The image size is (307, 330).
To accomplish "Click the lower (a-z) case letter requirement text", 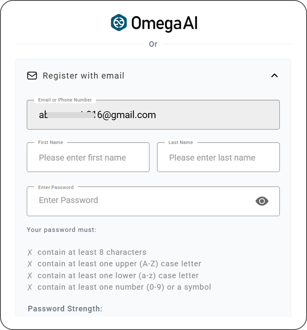I will click(x=118, y=276).
